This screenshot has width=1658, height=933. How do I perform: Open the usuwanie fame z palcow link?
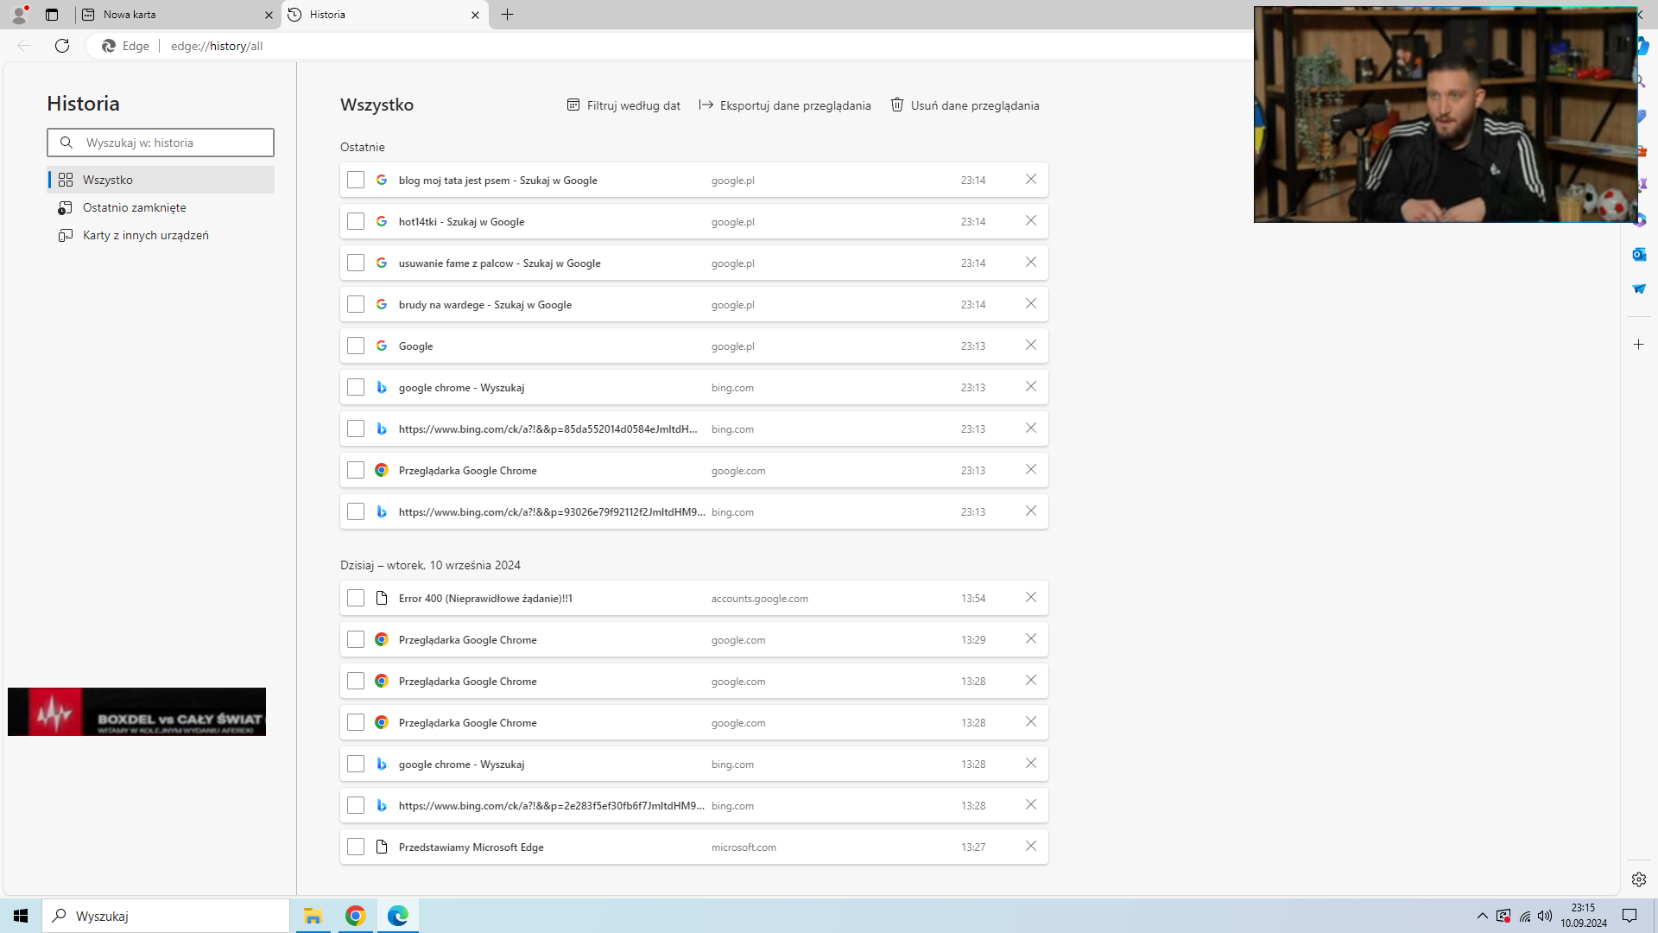click(499, 263)
